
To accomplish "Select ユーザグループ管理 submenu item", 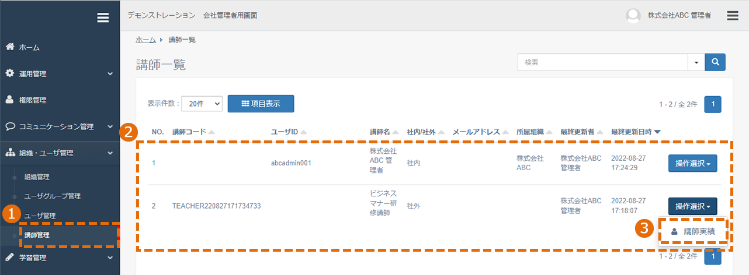I will coord(52,196).
